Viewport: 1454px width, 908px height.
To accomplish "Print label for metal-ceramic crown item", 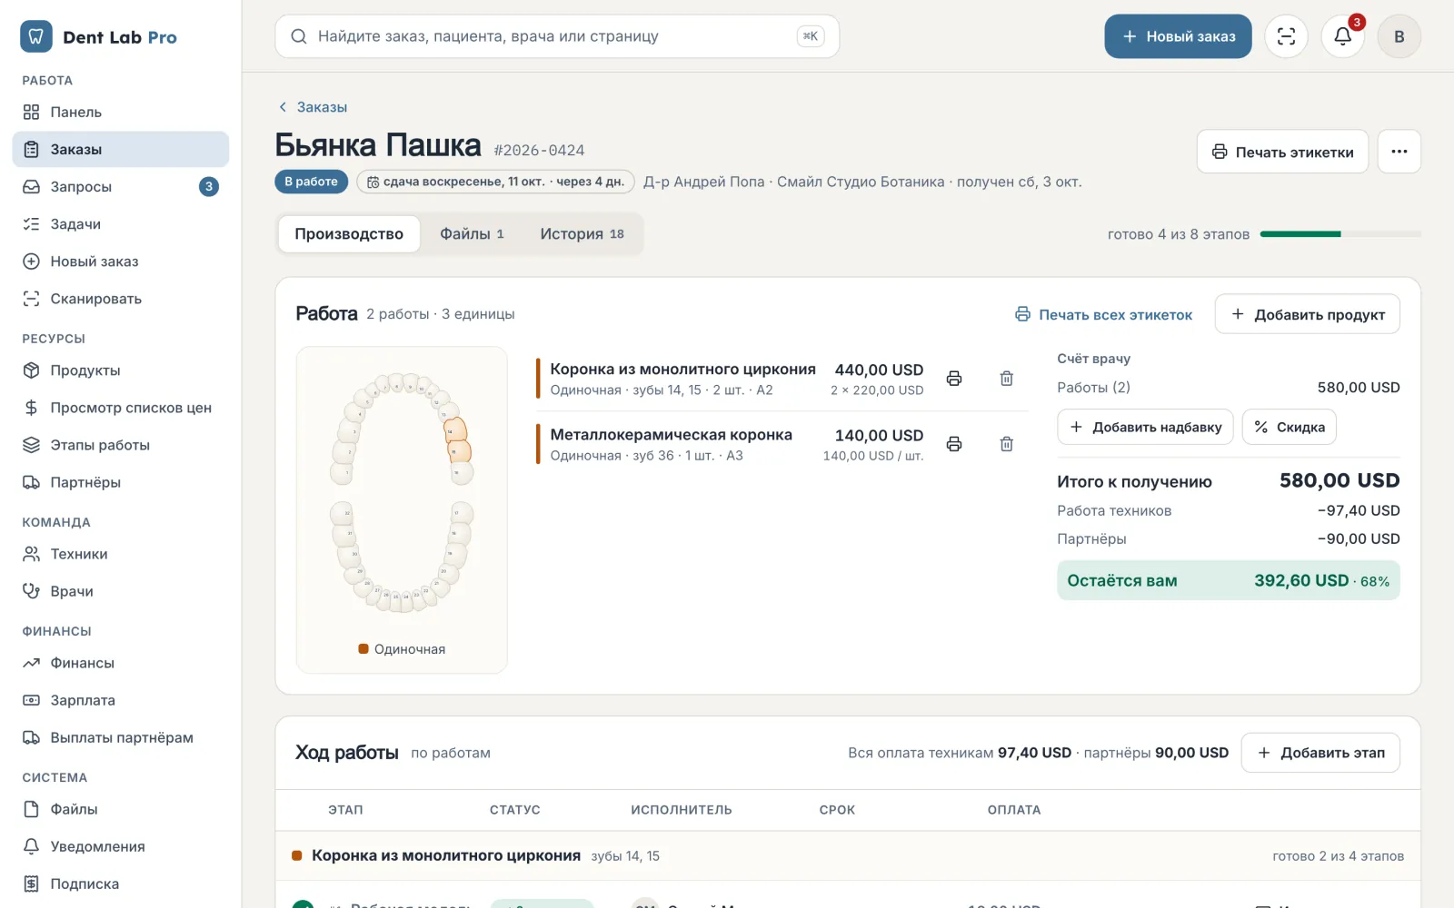I will click(954, 444).
